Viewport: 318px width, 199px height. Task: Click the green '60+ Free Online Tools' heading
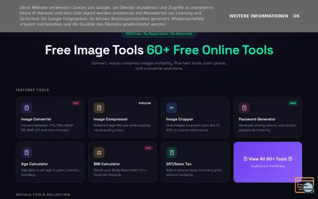(210, 50)
